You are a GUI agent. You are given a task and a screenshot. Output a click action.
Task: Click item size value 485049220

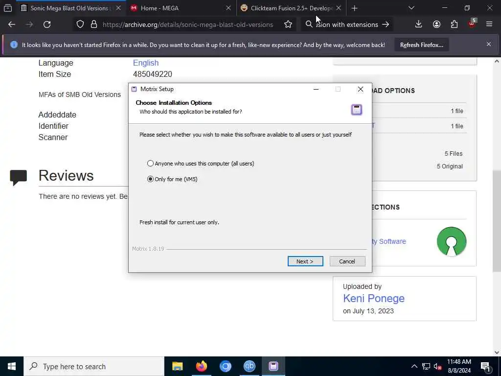[153, 74]
